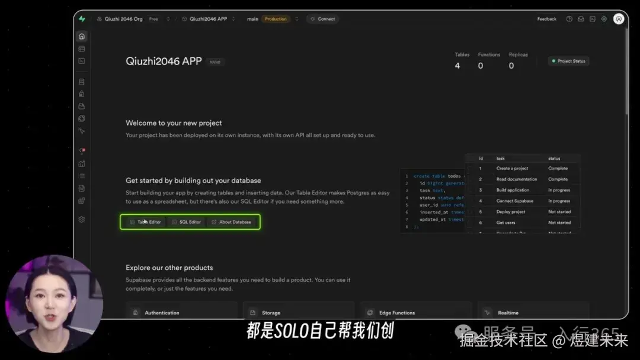640x360 pixels.
Task: Click the Connect button
Action: tap(322, 19)
